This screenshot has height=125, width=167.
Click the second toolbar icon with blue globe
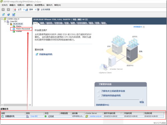[x=8, y=15]
